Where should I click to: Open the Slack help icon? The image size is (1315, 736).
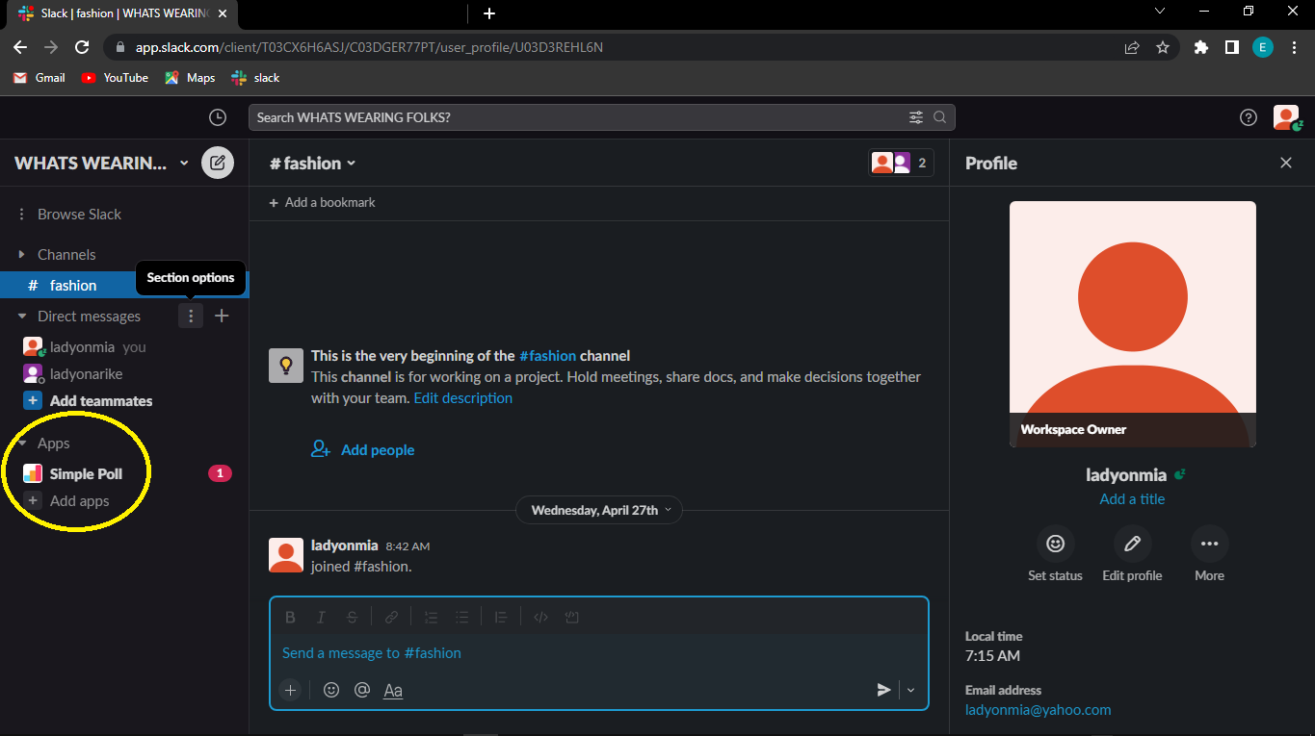coord(1249,117)
